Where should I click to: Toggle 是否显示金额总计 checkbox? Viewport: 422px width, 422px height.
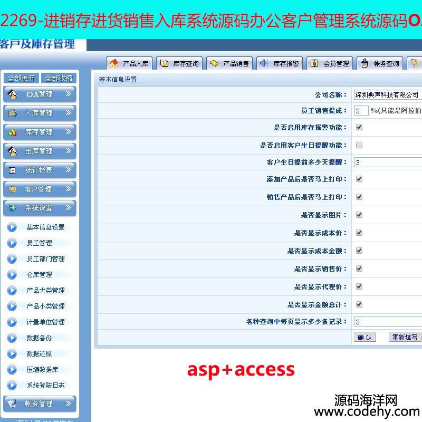click(x=359, y=304)
